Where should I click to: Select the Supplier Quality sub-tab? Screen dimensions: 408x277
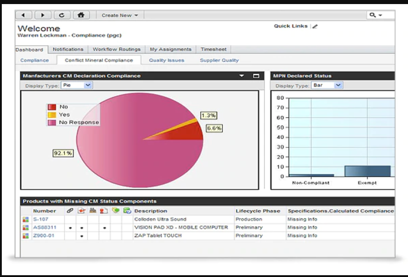[x=219, y=60]
